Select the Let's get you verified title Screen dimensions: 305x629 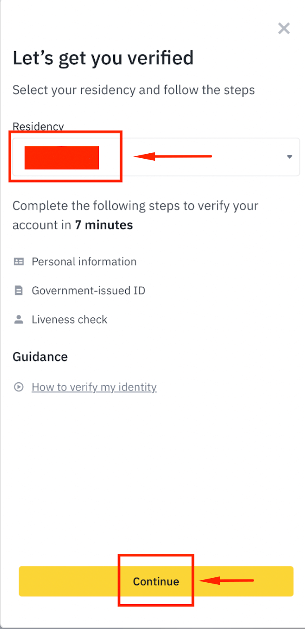click(103, 58)
